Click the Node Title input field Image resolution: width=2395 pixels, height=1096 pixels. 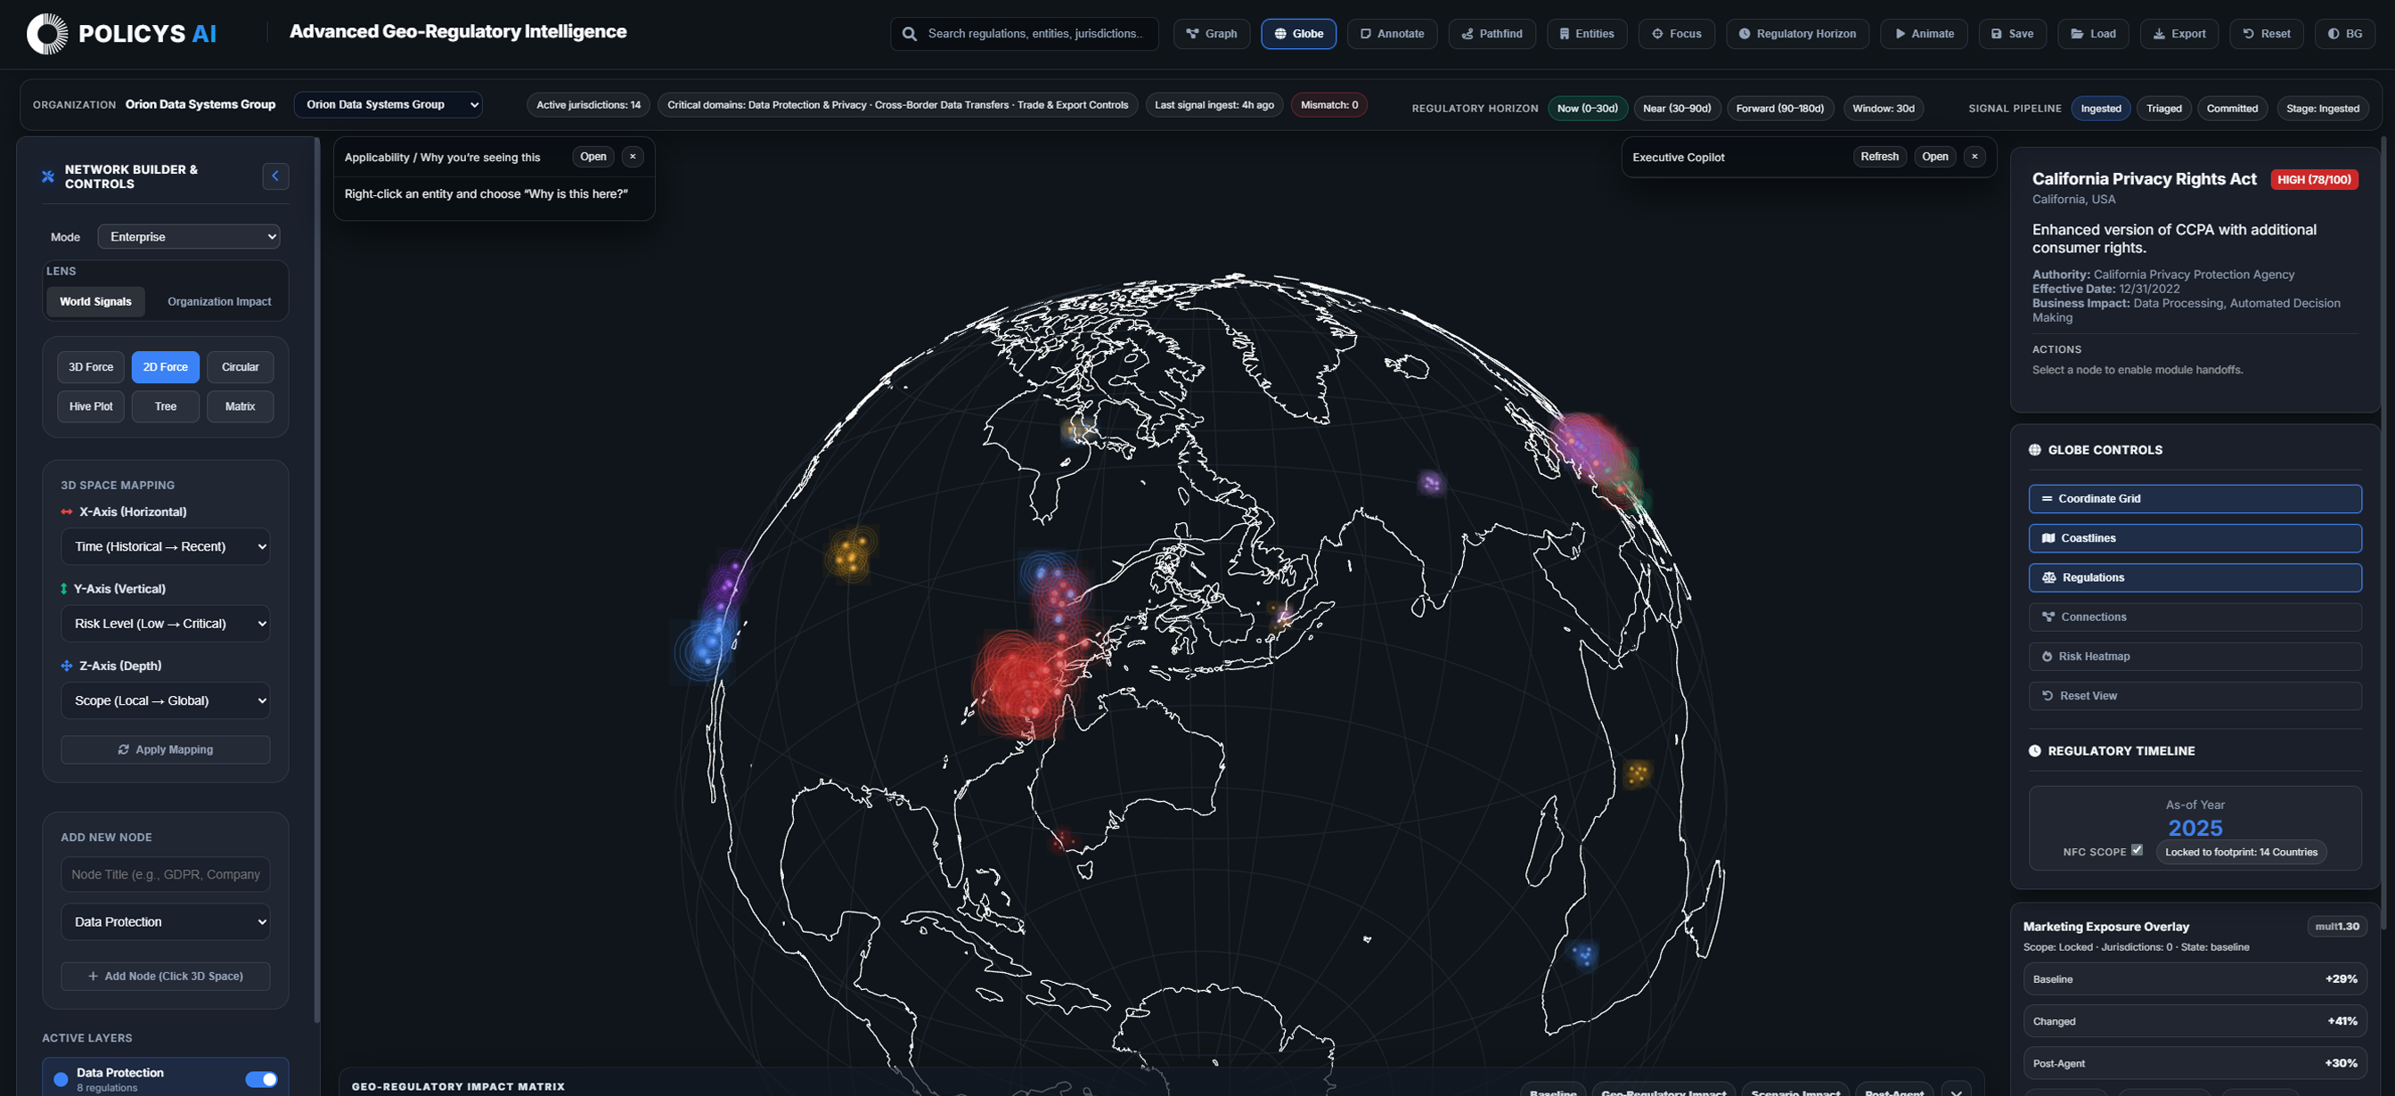tap(166, 875)
